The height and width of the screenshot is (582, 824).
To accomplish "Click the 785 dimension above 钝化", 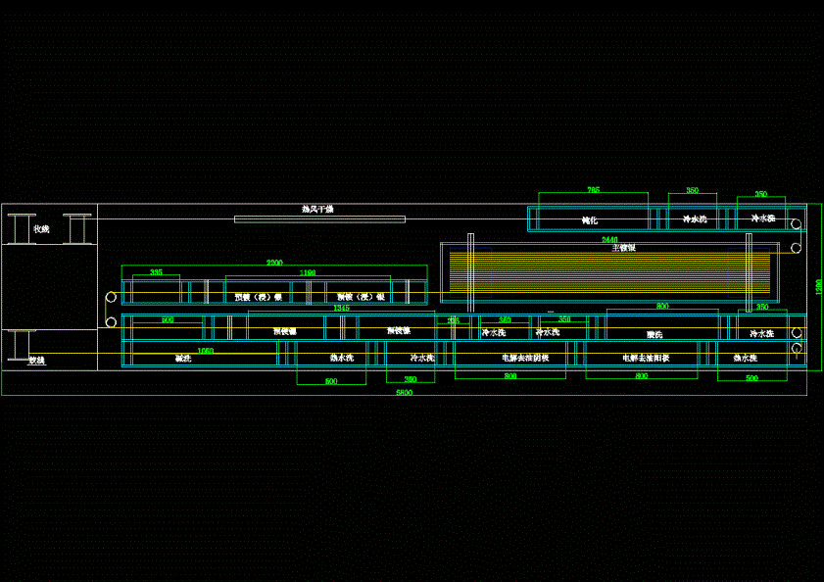I will pyautogui.click(x=594, y=190).
